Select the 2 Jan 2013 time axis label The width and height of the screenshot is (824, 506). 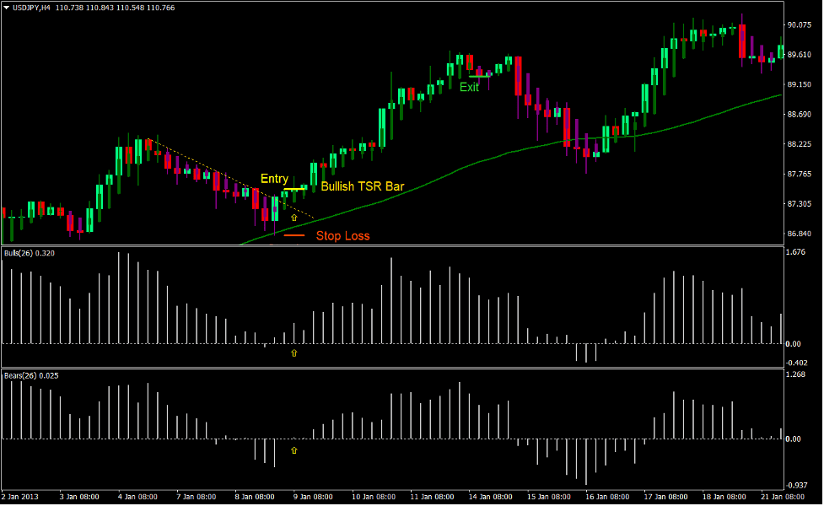tap(22, 497)
